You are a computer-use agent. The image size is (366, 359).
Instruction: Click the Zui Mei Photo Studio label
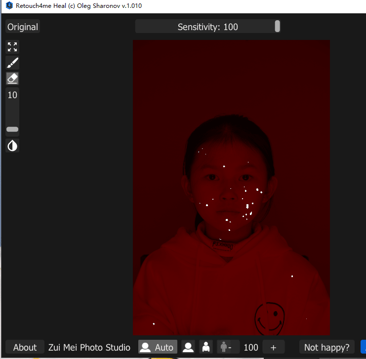coord(89,347)
